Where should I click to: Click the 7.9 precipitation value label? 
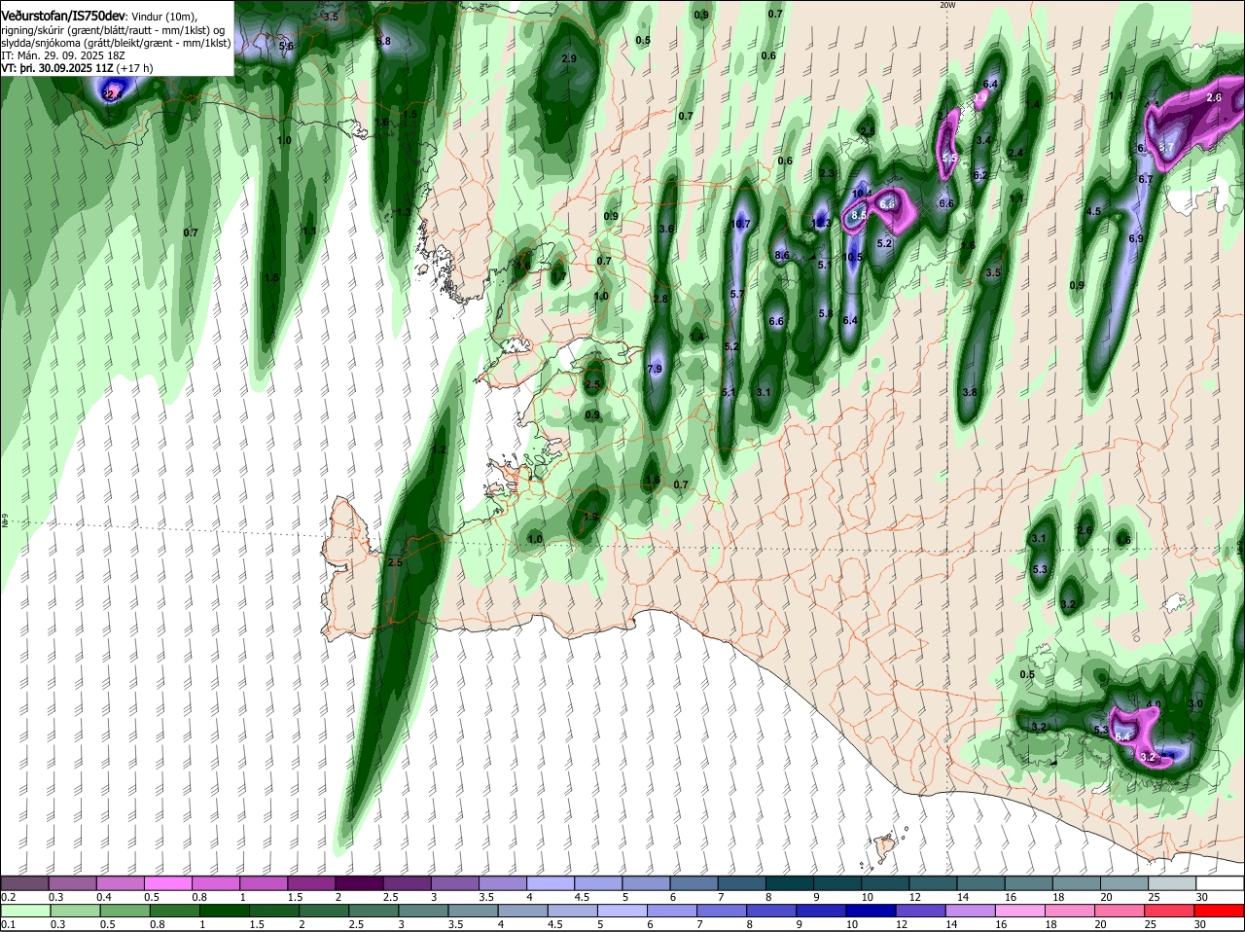(655, 369)
